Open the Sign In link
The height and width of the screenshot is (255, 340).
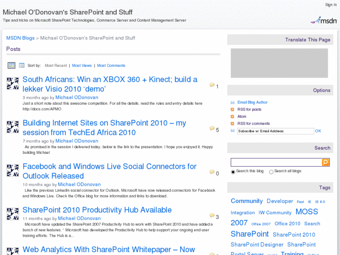coord(331,5)
